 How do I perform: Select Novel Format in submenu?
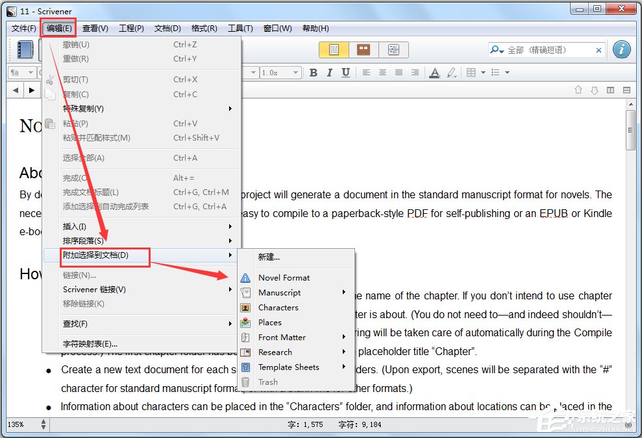coord(296,278)
